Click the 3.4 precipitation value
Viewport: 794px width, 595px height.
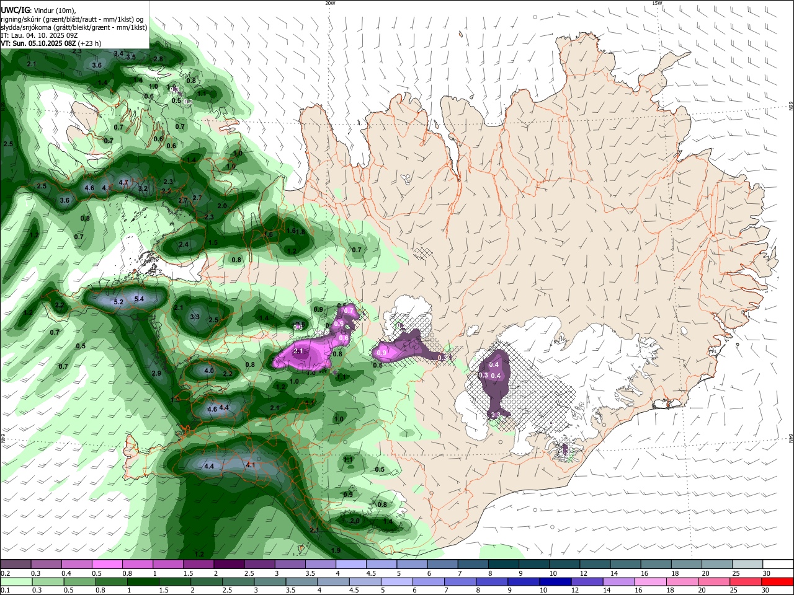118,53
